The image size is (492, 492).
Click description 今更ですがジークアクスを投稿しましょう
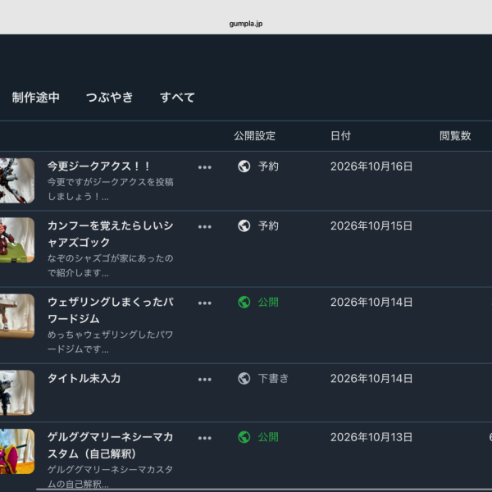point(110,189)
